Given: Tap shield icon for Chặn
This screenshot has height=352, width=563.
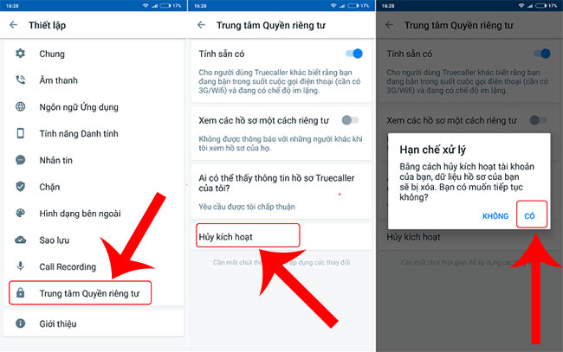Looking at the screenshot, I should point(21,187).
